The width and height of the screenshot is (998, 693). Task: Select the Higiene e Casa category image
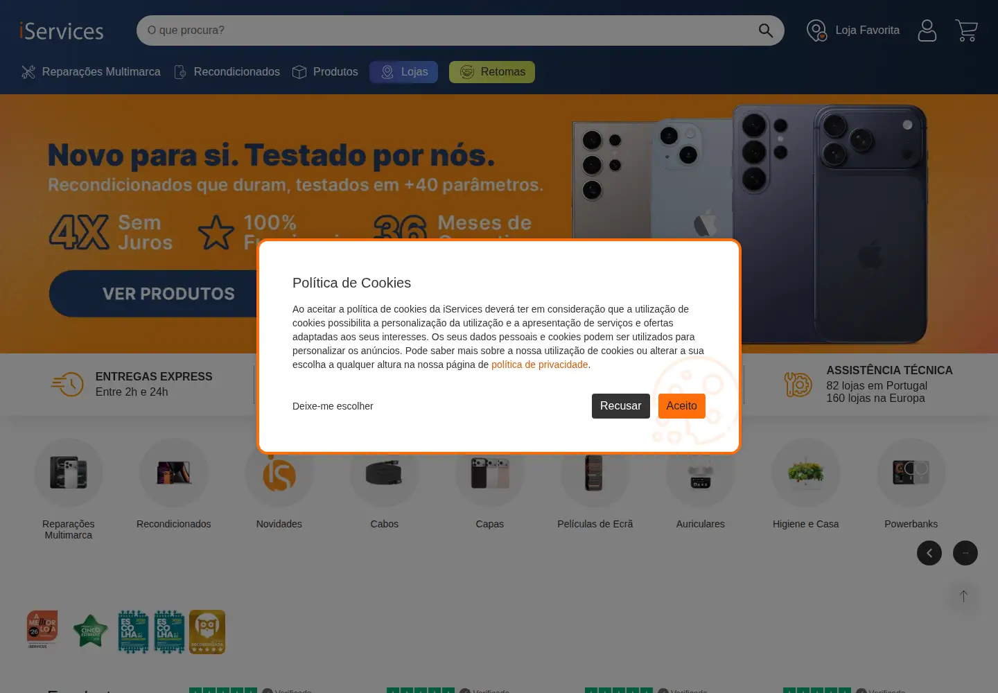[806, 473]
